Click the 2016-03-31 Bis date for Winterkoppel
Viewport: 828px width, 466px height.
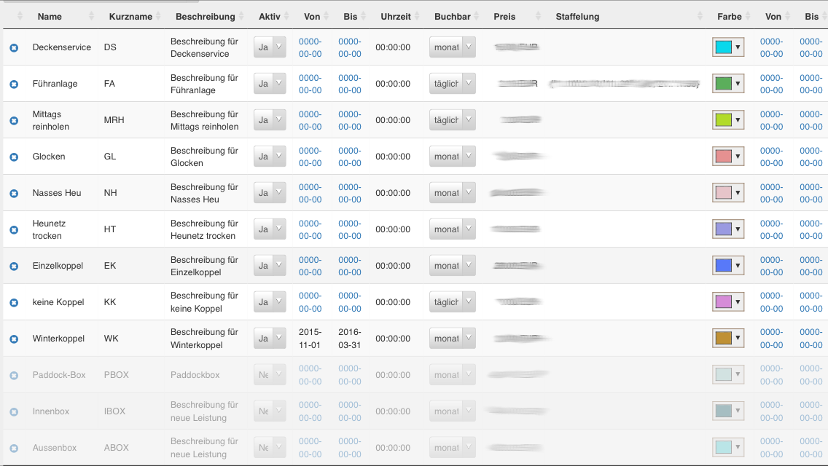(x=350, y=339)
